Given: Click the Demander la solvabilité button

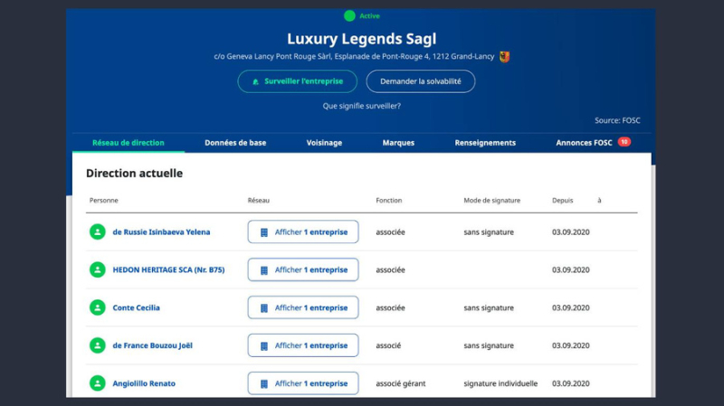Looking at the screenshot, I should click(x=421, y=81).
